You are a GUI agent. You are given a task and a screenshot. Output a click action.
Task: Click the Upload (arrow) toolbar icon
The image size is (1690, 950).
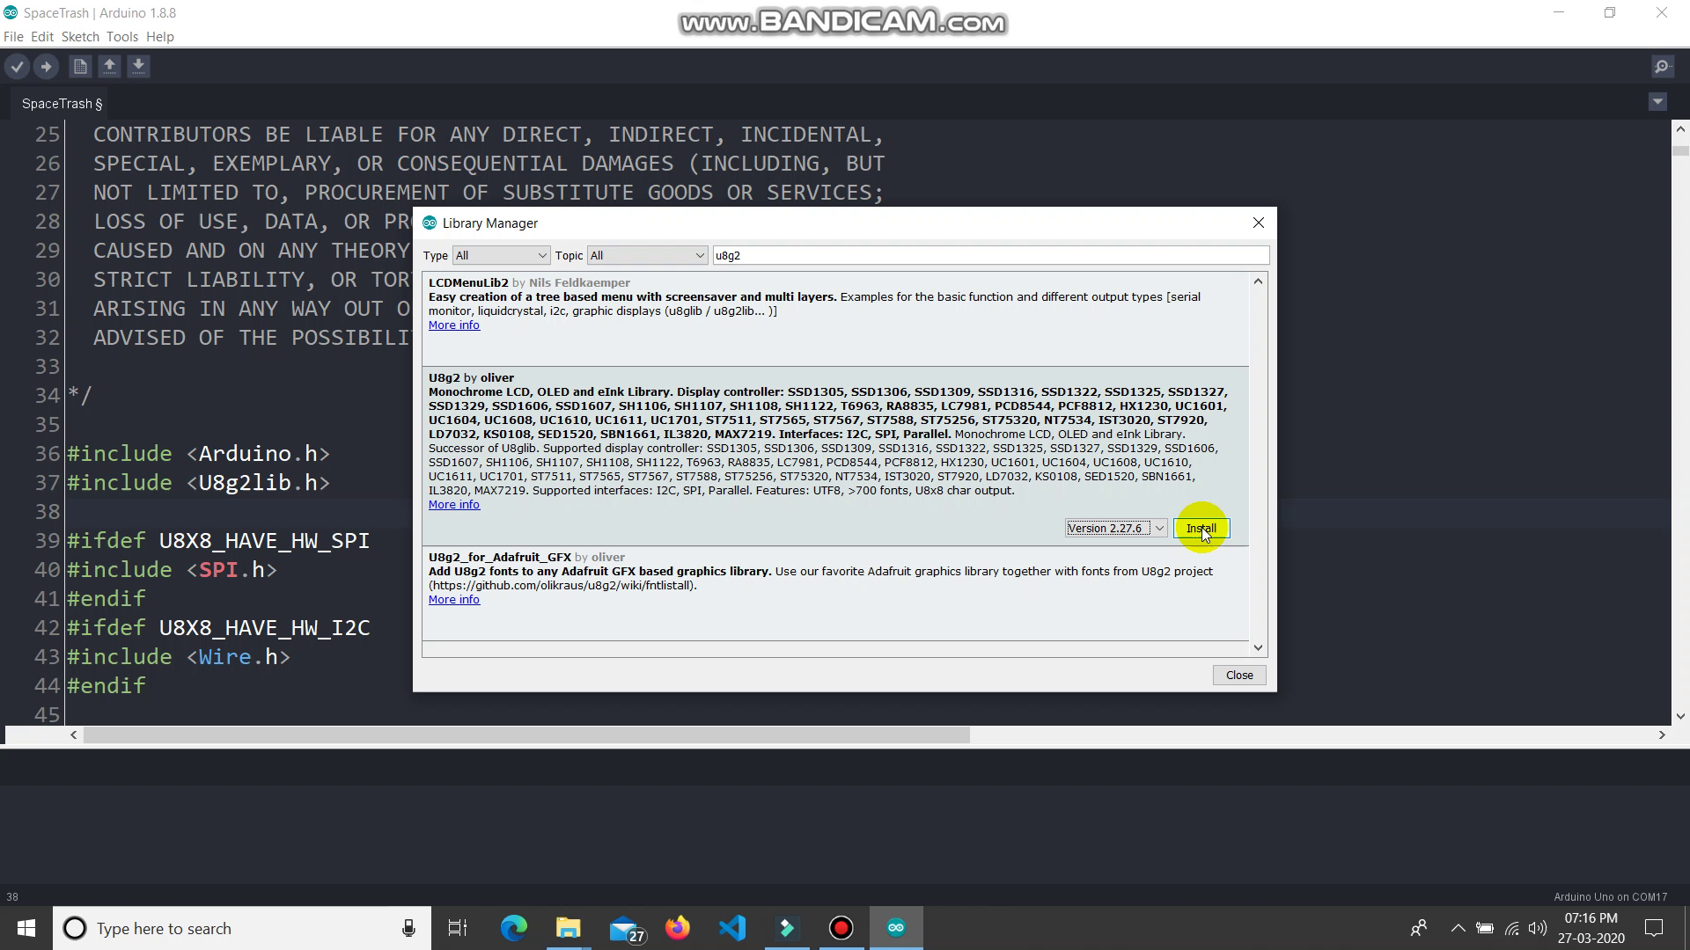coord(45,66)
